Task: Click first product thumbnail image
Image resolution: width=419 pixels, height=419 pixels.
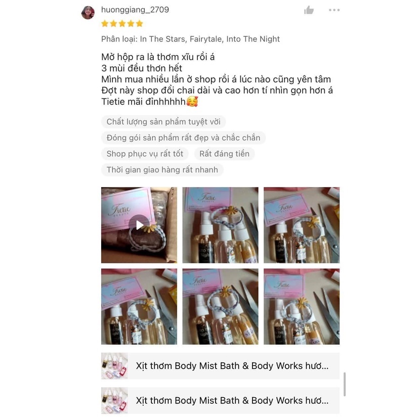Action: click(x=114, y=366)
